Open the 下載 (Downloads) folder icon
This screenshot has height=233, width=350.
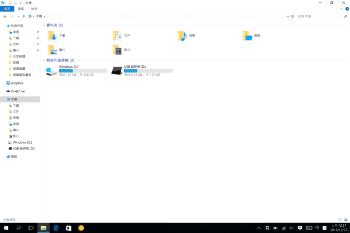click(52, 36)
